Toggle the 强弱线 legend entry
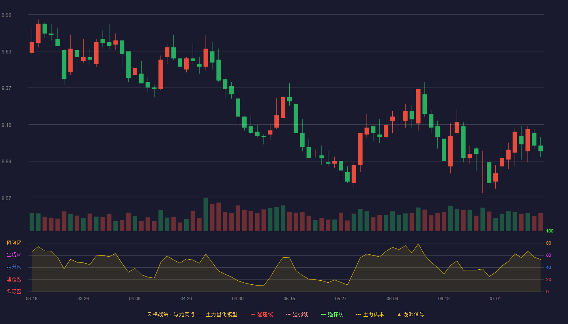 click(297, 314)
